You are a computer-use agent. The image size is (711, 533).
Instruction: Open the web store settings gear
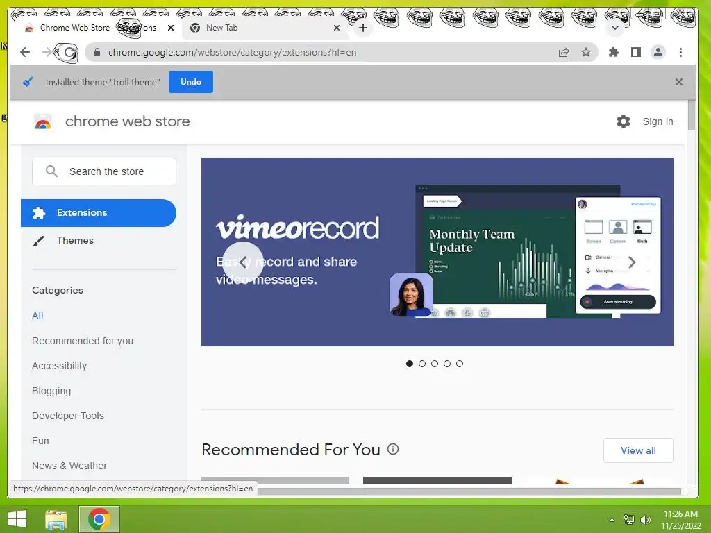pyautogui.click(x=624, y=121)
